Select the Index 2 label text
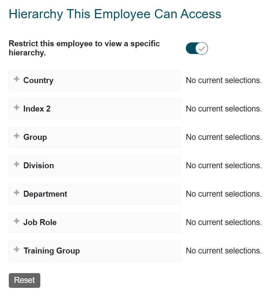Screen dimensions: 277x298 (37, 109)
